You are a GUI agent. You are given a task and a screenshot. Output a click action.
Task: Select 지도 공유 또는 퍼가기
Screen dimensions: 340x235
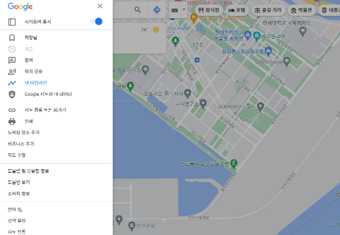(x=45, y=110)
